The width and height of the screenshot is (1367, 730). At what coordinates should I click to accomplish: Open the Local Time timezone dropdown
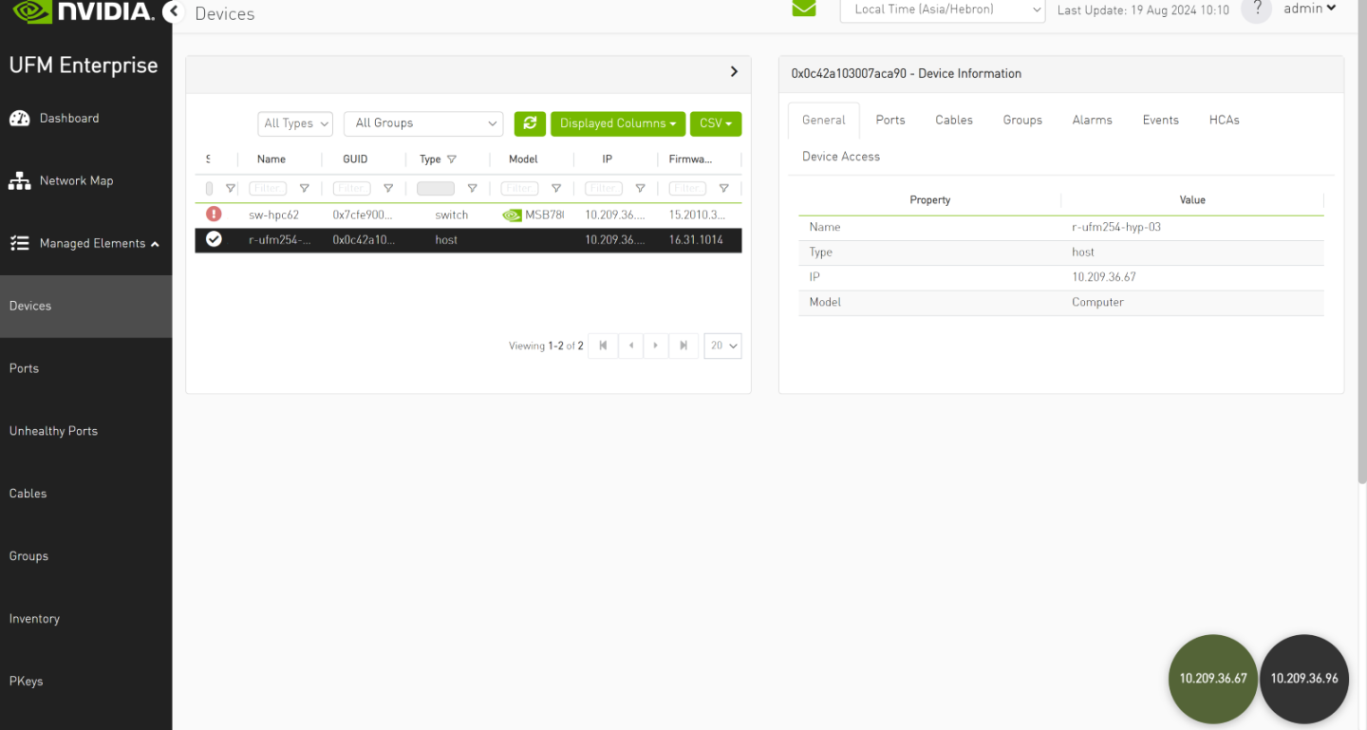pyautogui.click(x=942, y=9)
